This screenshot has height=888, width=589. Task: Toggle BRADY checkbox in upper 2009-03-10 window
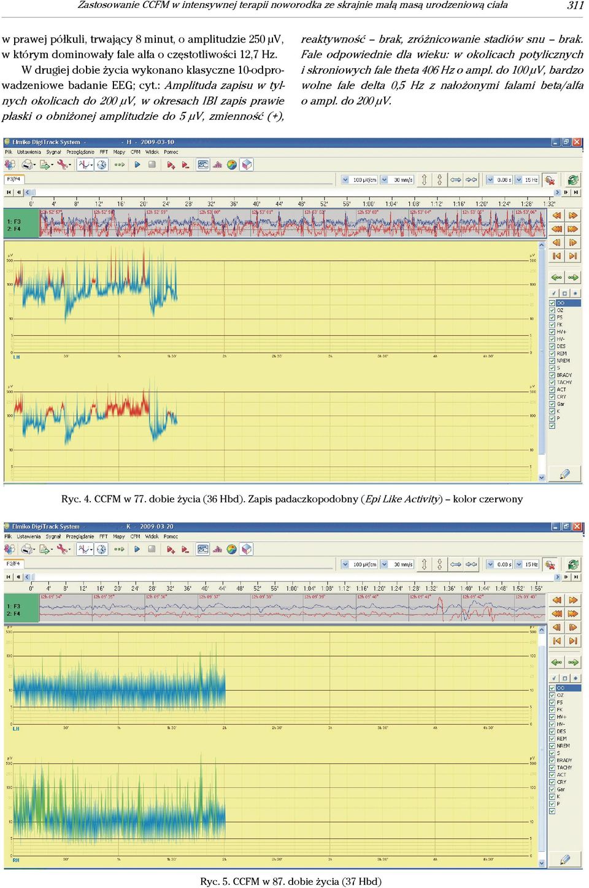pos(552,375)
